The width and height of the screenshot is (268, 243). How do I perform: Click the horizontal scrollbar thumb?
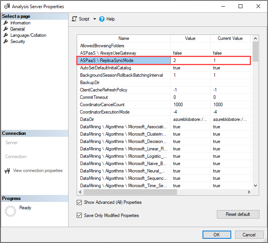pyautogui.click(x=130, y=192)
